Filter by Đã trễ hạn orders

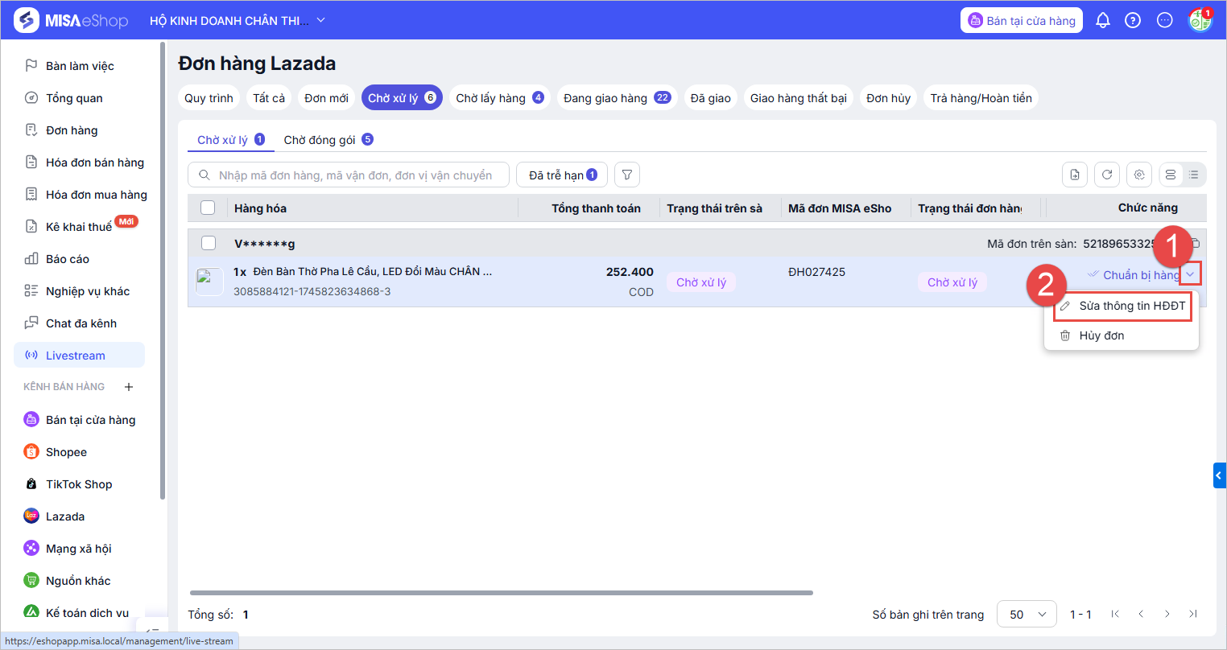pyautogui.click(x=562, y=175)
